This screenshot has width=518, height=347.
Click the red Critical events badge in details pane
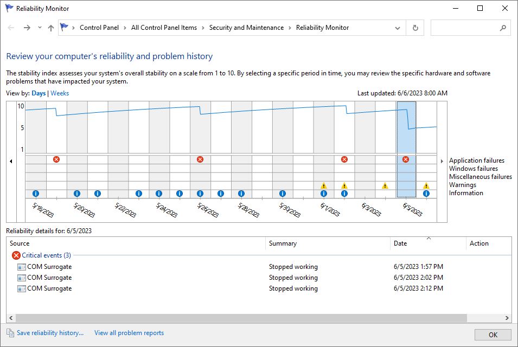coord(16,255)
